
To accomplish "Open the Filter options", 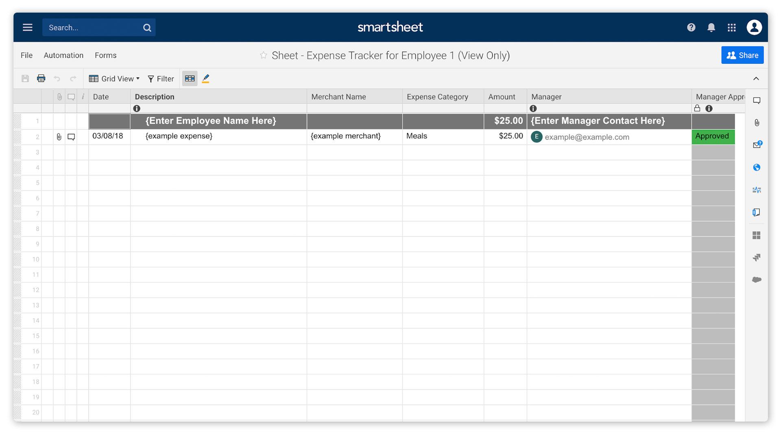I will (x=161, y=78).
